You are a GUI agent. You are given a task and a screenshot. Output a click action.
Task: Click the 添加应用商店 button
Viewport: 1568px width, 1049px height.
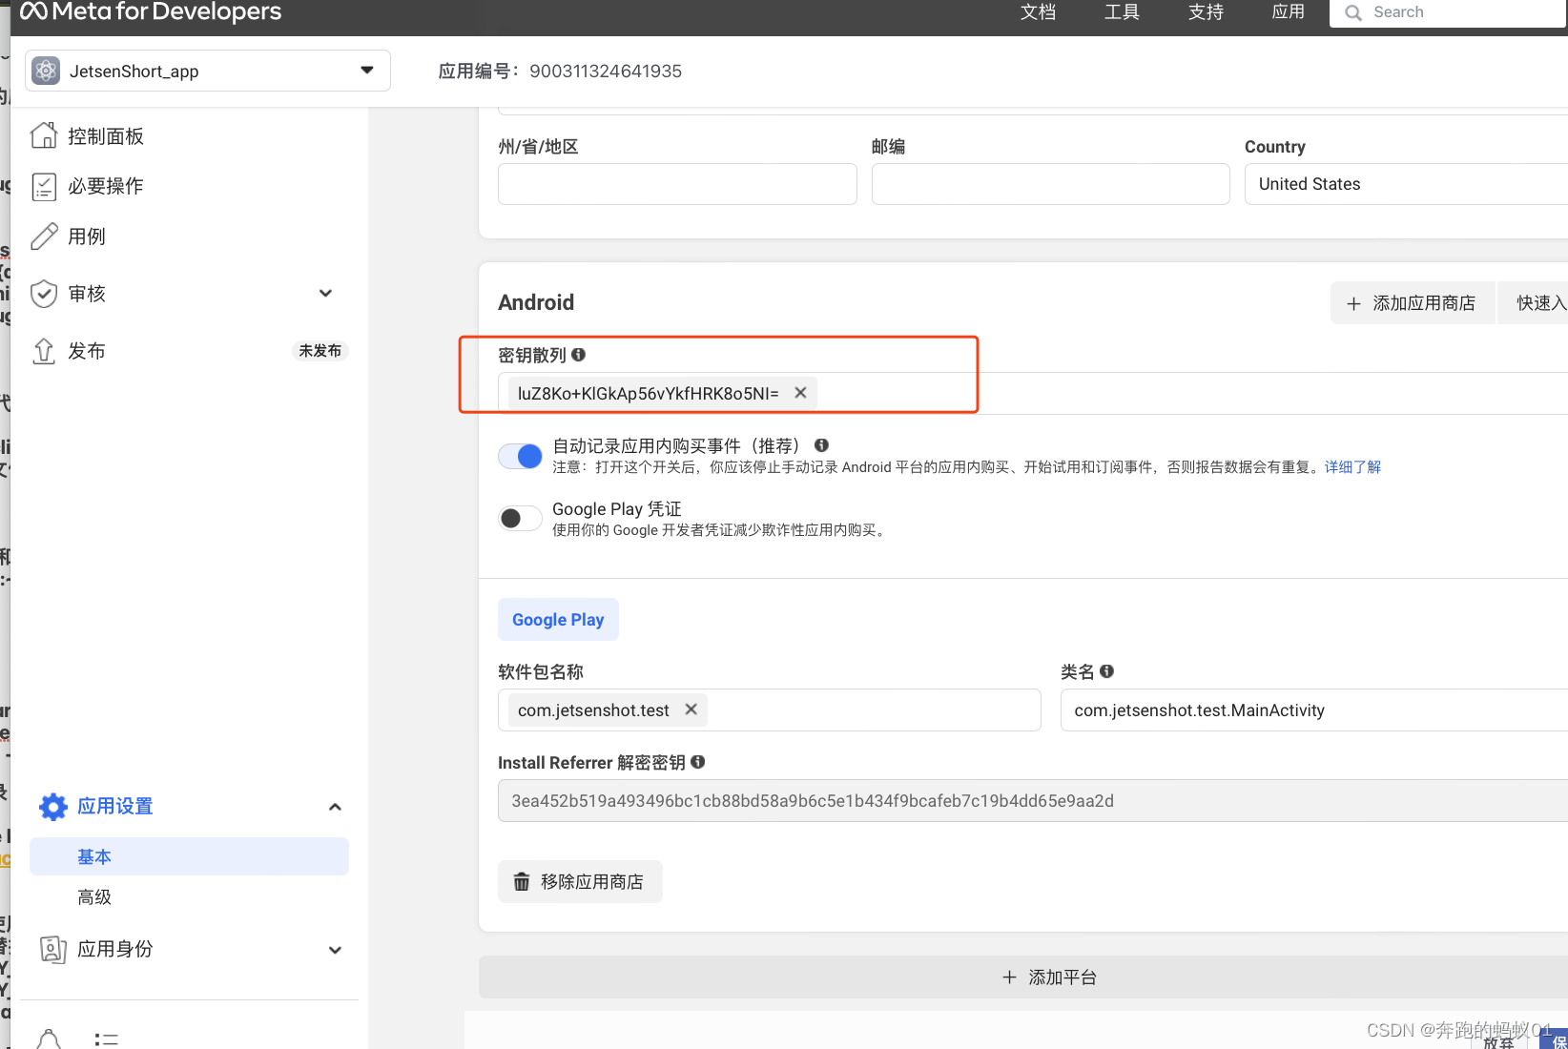(1413, 303)
